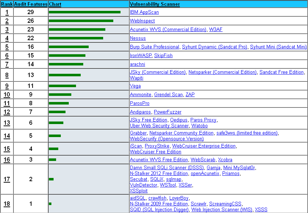Open Netsparker Community Edition link
Viewport: 308px width, 213px height.
tap(181, 133)
